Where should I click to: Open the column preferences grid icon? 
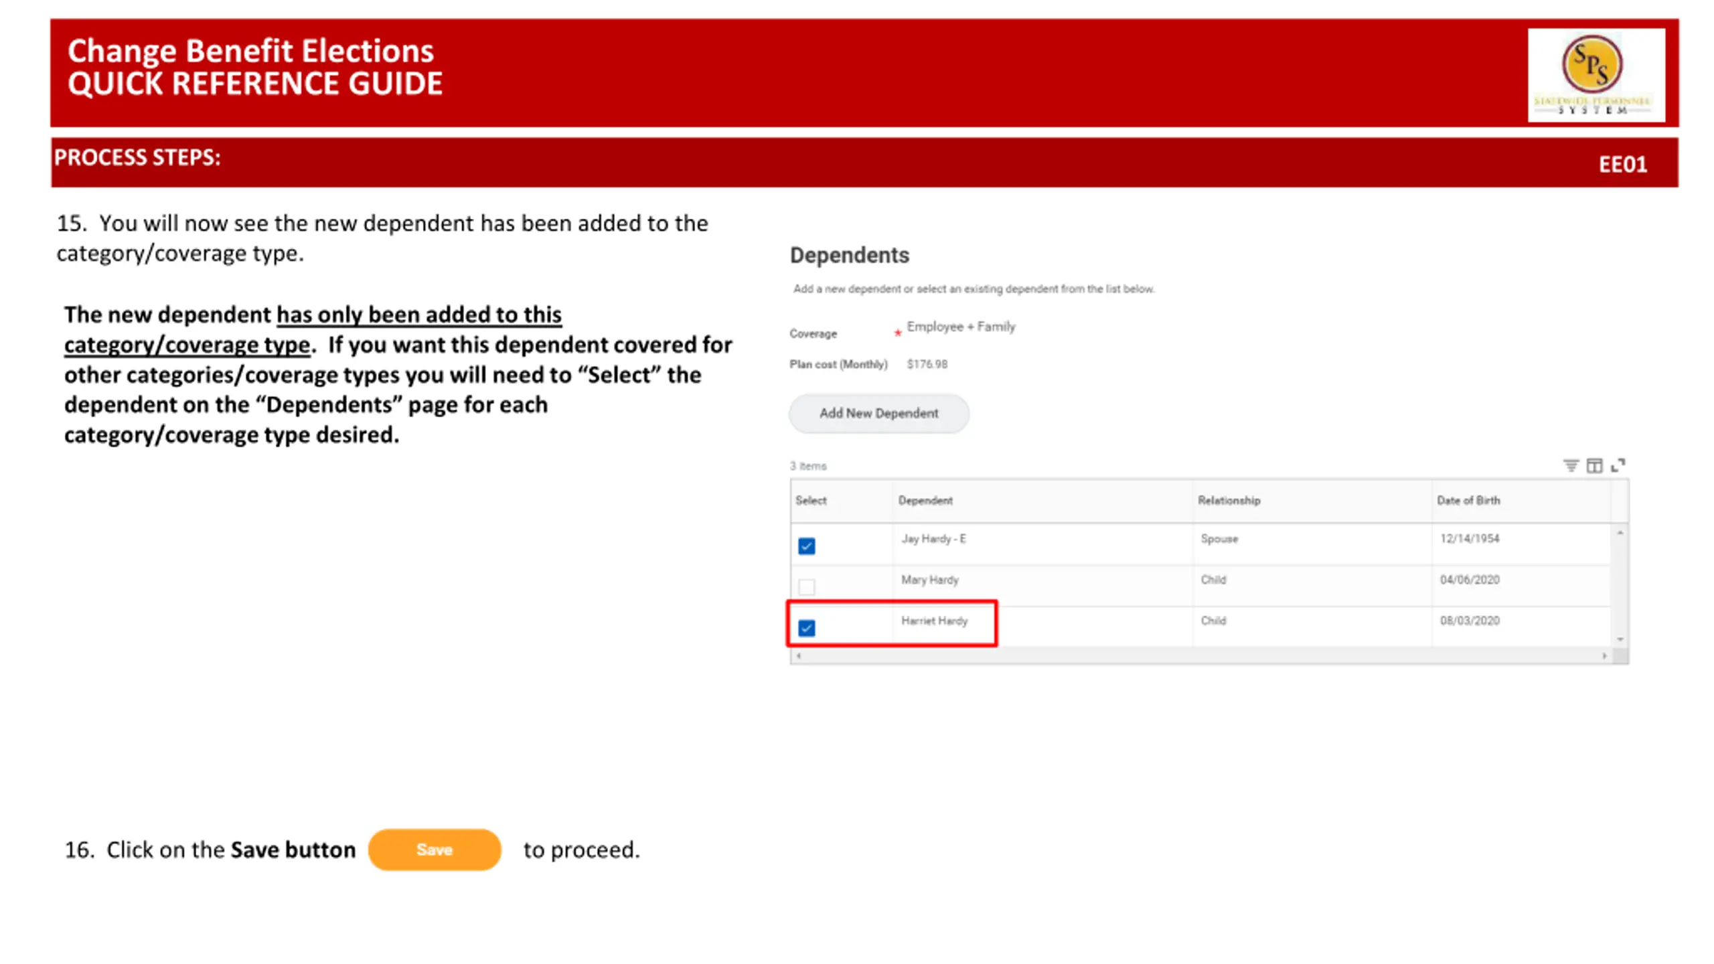1594,465
